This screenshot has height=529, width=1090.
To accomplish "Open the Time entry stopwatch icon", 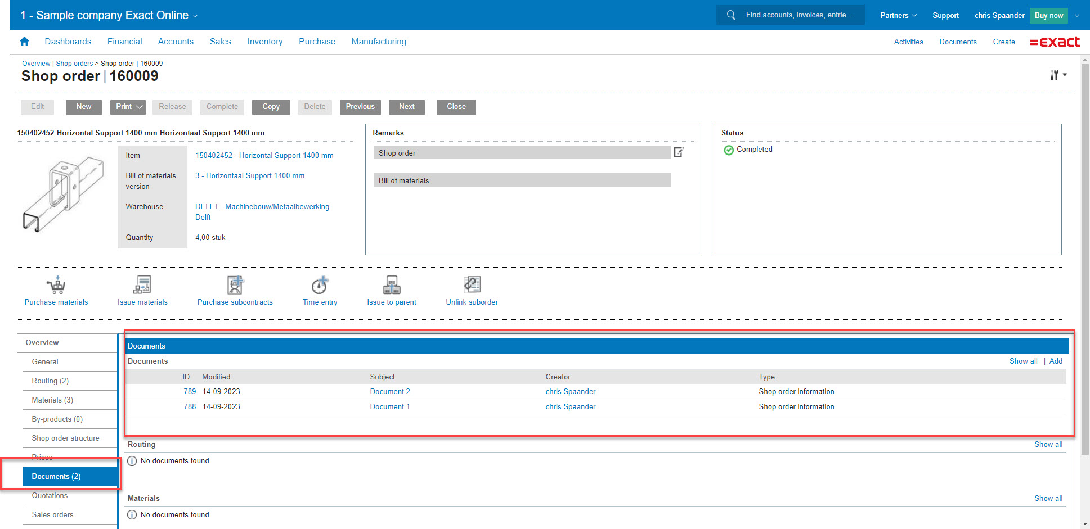I will [320, 285].
